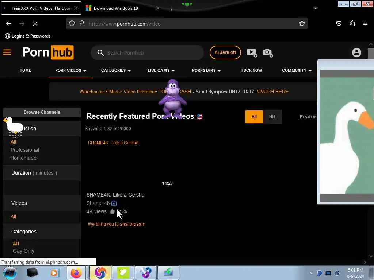Open Firefox from the taskbar
Screen dimensions: 374x280
point(76,273)
